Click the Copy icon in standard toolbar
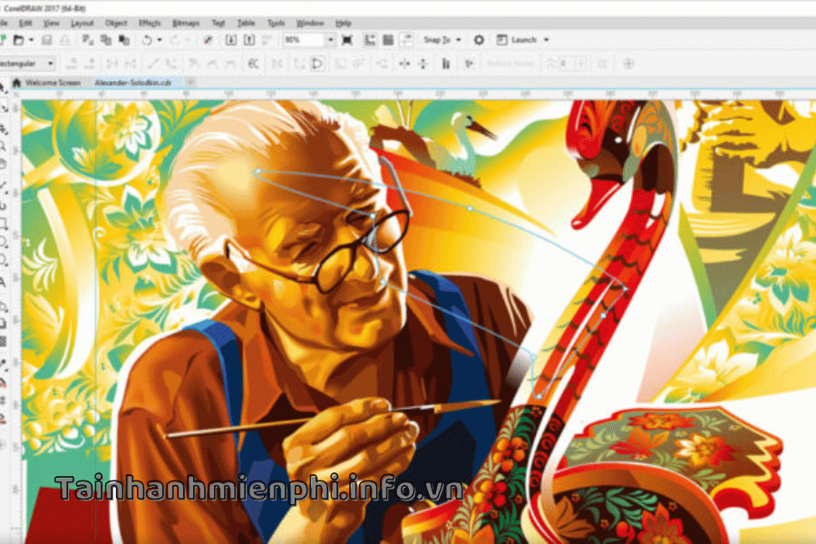 105,40
